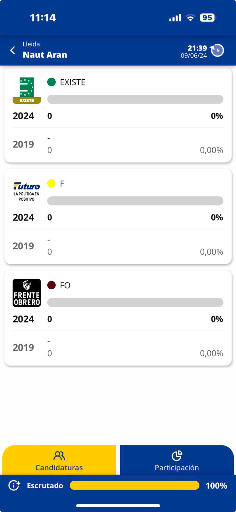Tap the Frente Obrero logo
The width and height of the screenshot is (236, 512).
pyautogui.click(x=27, y=293)
